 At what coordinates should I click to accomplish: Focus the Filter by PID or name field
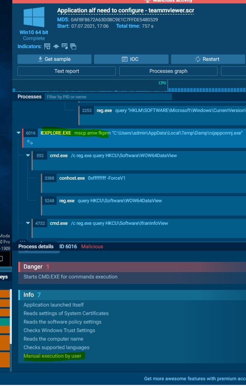pyautogui.click(x=108, y=97)
